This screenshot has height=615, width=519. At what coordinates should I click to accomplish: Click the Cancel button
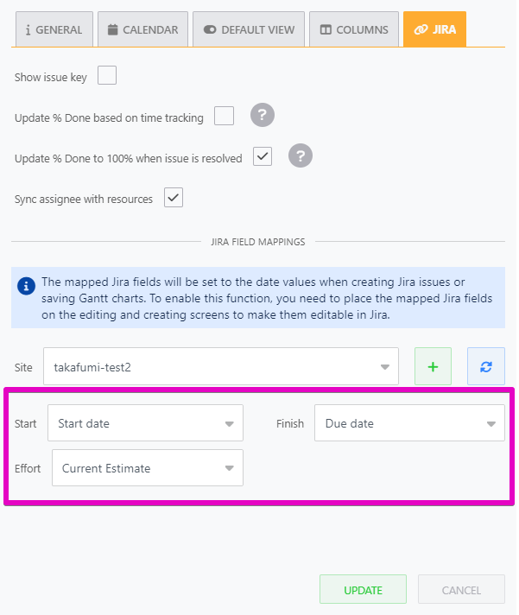click(x=461, y=590)
